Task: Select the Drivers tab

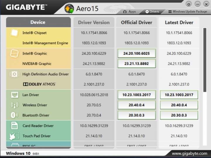Action: pyautogui.click(x=152, y=12)
